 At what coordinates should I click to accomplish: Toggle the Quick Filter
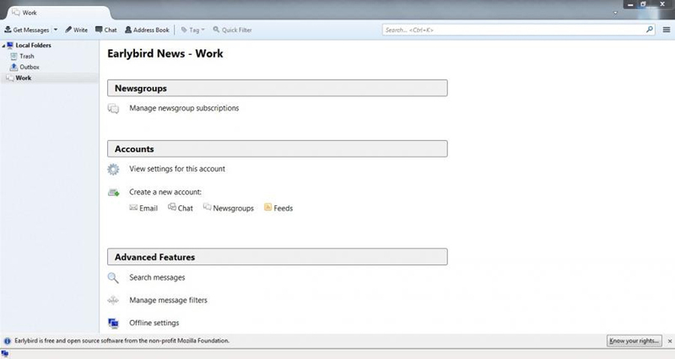point(232,30)
